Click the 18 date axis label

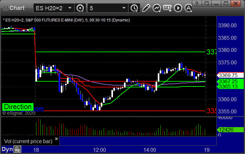[36, 150]
